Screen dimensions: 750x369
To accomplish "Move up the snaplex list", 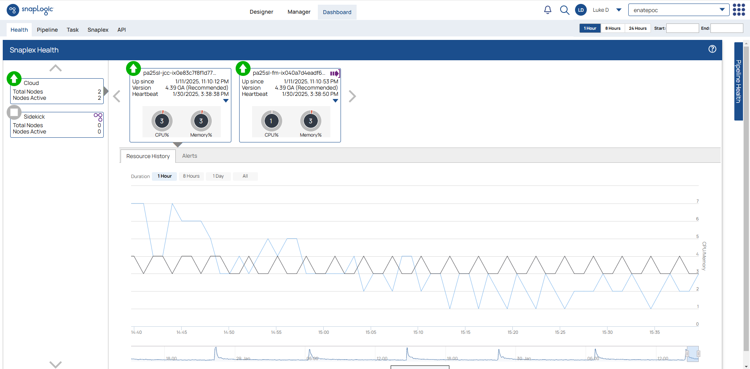I will click(x=56, y=68).
